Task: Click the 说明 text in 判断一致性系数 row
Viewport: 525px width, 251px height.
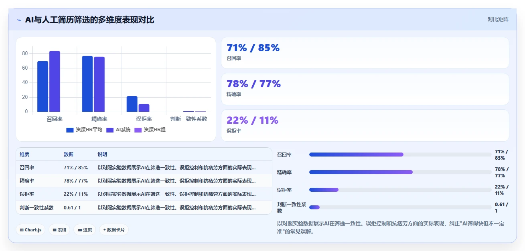Action: click(x=176, y=208)
